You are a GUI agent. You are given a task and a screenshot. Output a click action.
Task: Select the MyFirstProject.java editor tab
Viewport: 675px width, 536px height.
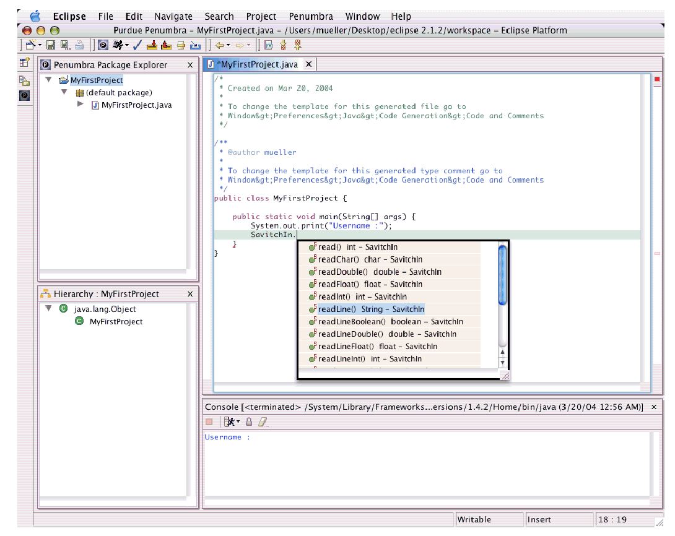tap(256, 64)
